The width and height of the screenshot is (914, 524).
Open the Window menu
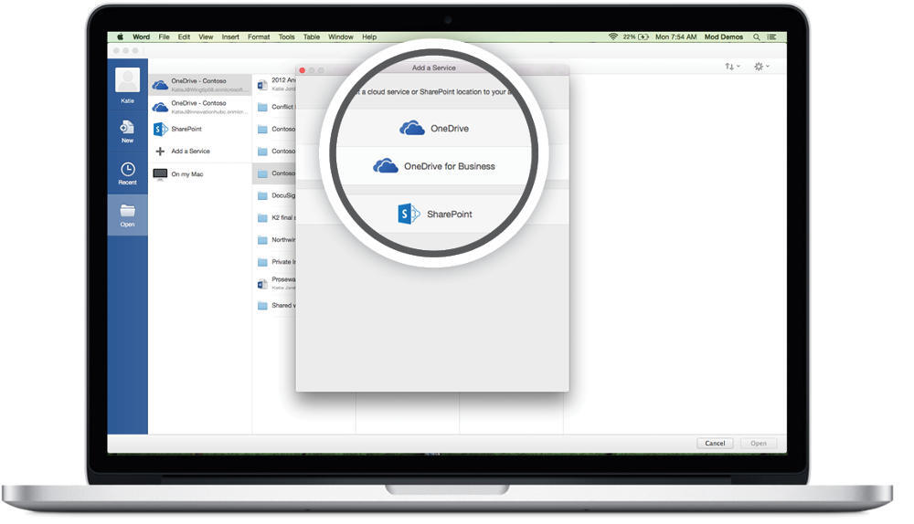(x=340, y=37)
